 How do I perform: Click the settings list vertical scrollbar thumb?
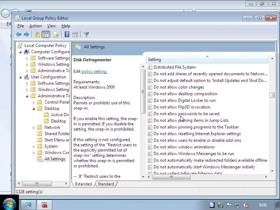pos(272,95)
